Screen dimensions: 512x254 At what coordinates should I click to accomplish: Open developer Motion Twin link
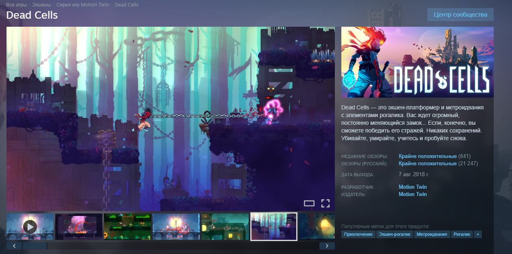(413, 187)
